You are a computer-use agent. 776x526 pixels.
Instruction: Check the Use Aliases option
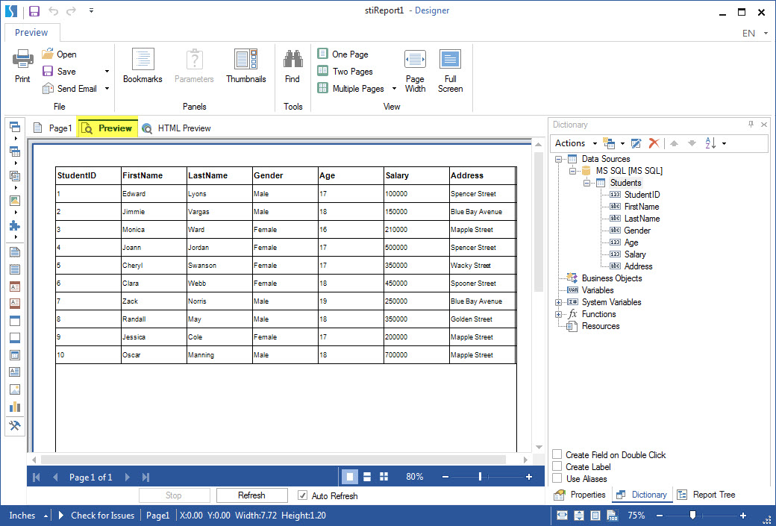(x=555, y=478)
